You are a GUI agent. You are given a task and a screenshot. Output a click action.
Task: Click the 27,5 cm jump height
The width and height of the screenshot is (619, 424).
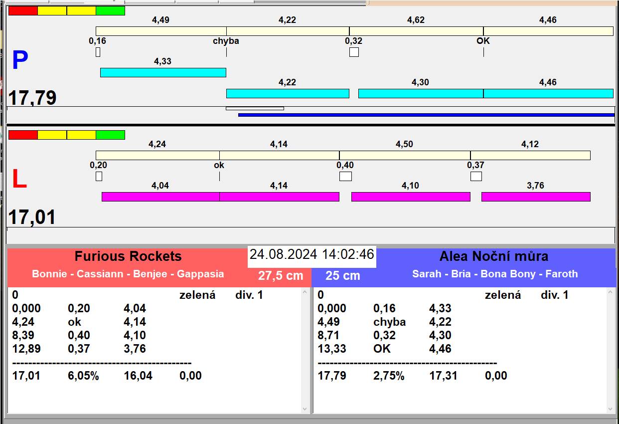coord(281,275)
